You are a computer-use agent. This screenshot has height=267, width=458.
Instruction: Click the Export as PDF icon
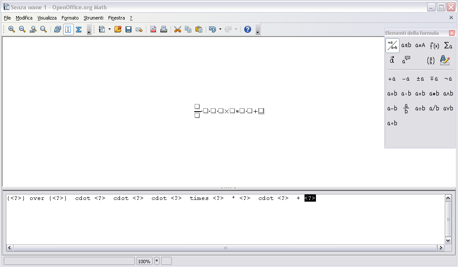153,29
